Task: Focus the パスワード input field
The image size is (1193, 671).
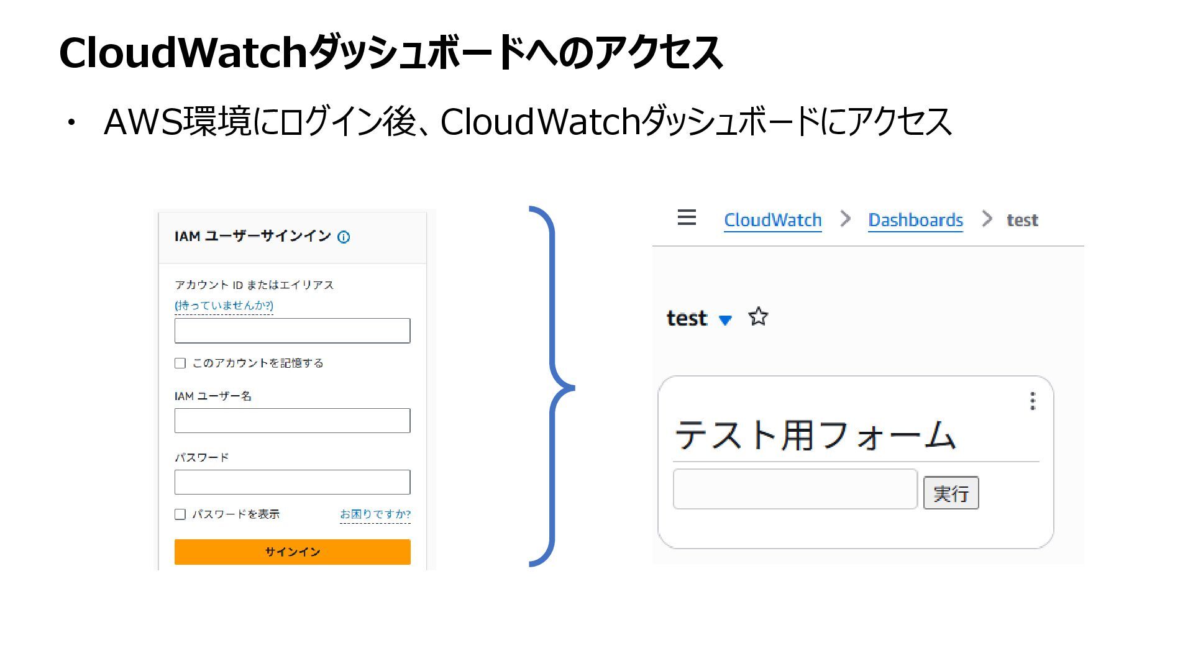Action: 292,482
